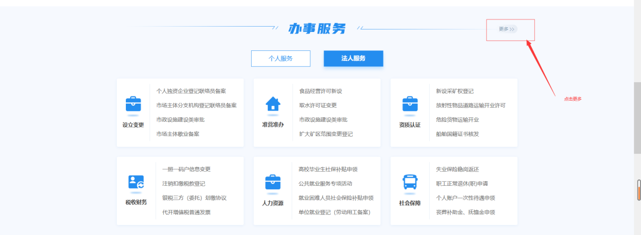Click the 人力资源 briefcase icon
The image size is (641, 235).
coord(273,182)
